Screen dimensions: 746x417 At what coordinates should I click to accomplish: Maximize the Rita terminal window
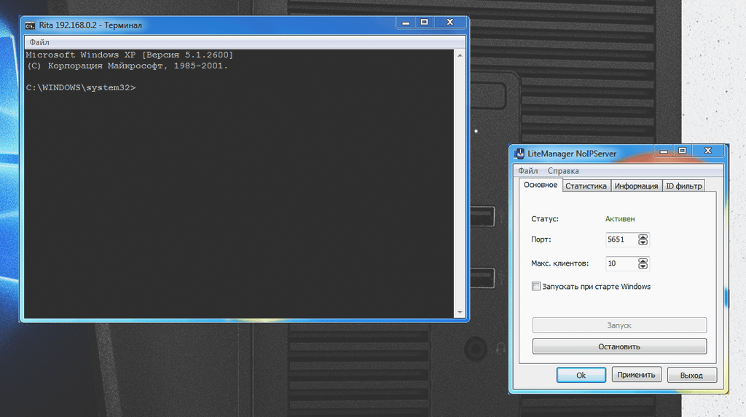(x=425, y=22)
